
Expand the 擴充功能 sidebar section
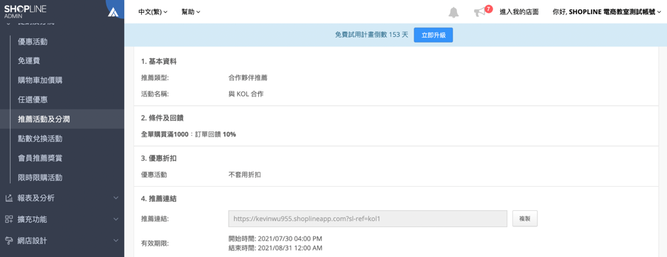pyautogui.click(x=62, y=219)
